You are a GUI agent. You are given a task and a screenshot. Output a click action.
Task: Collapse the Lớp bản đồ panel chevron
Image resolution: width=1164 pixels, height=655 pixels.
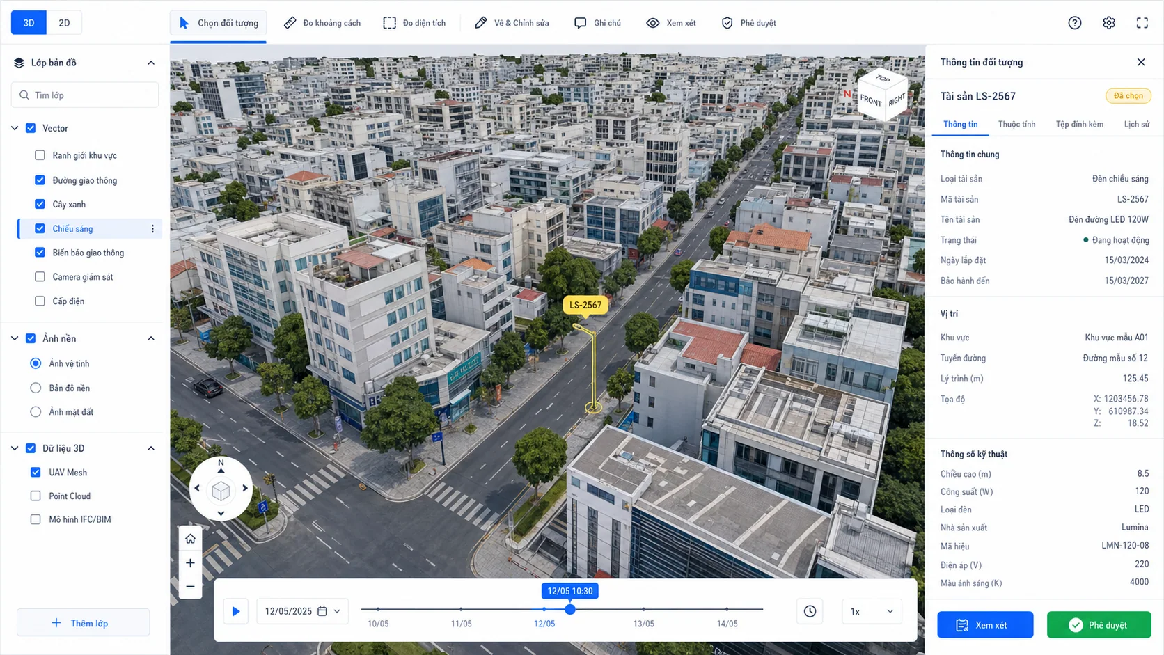[x=151, y=63]
